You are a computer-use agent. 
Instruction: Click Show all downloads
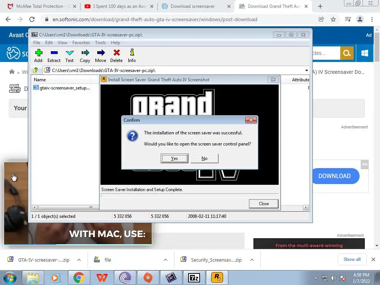pyautogui.click(x=352, y=259)
